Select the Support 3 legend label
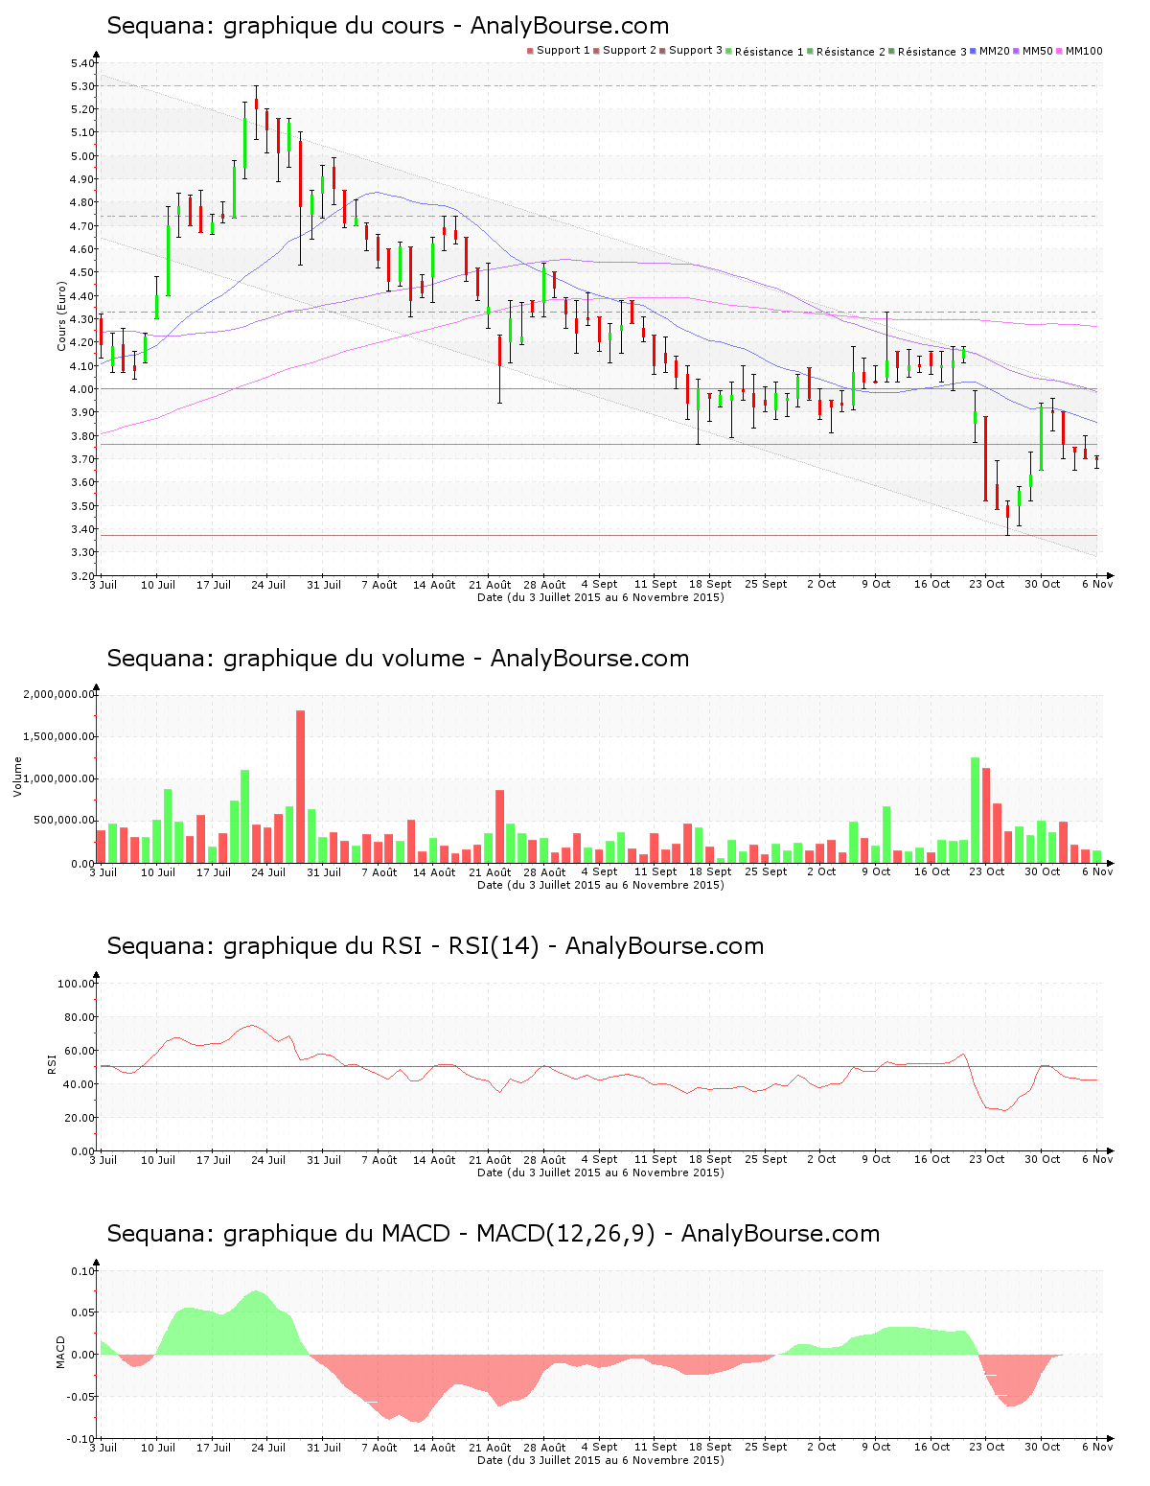The width and height of the screenshot is (1150, 1486). tap(696, 51)
